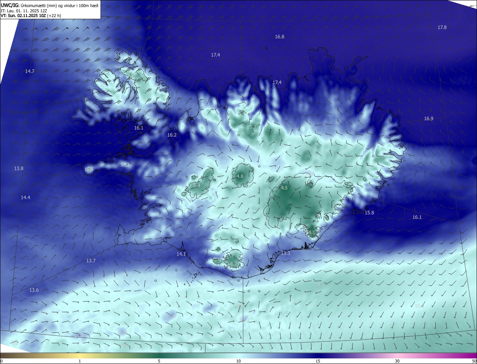The width and height of the screenshot is (477, 364).
Task: Click the 13.8 value label
Action: 19,169
